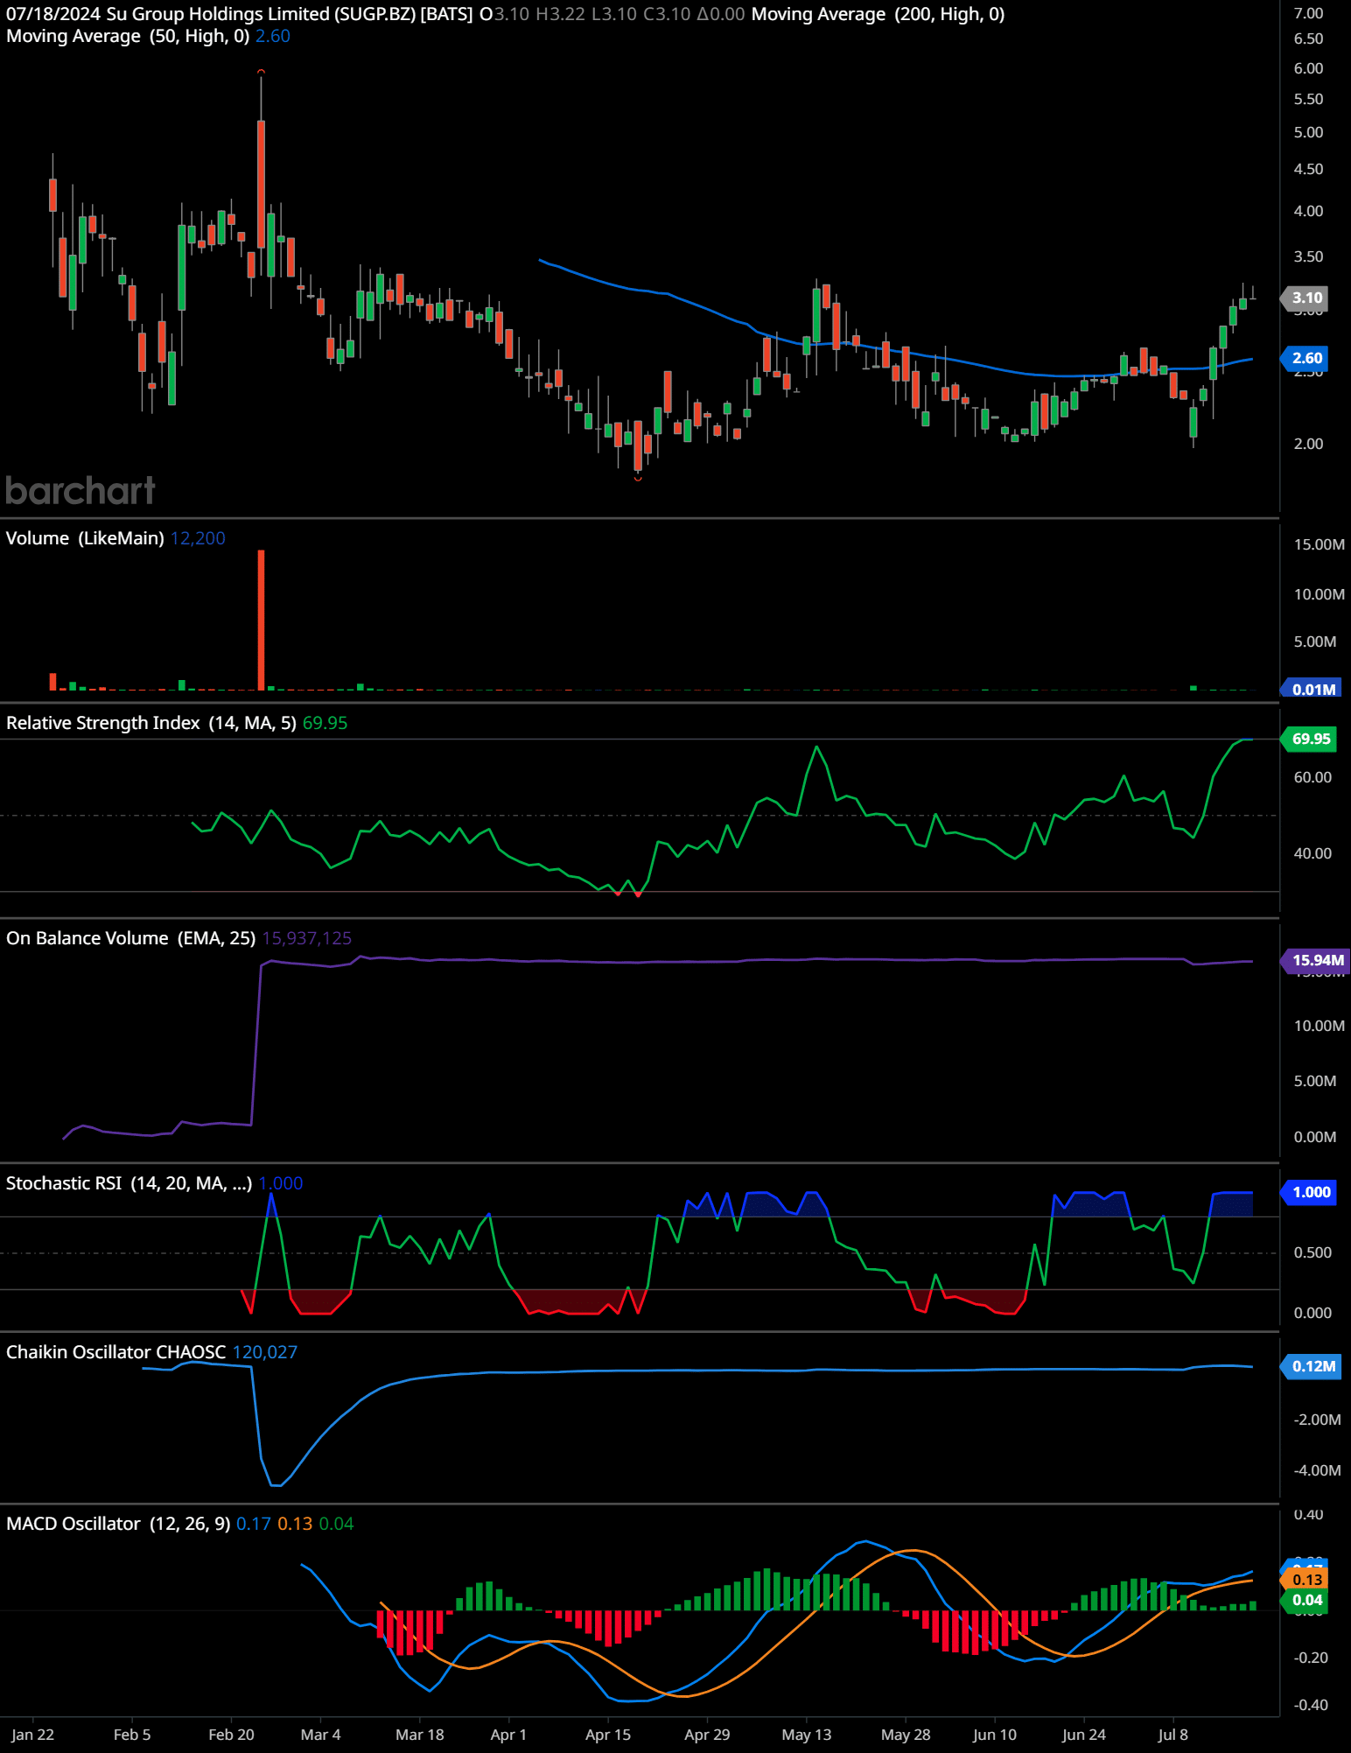
Task: Click the purple 15.94M axis tag
Action: coord(1313,960)
